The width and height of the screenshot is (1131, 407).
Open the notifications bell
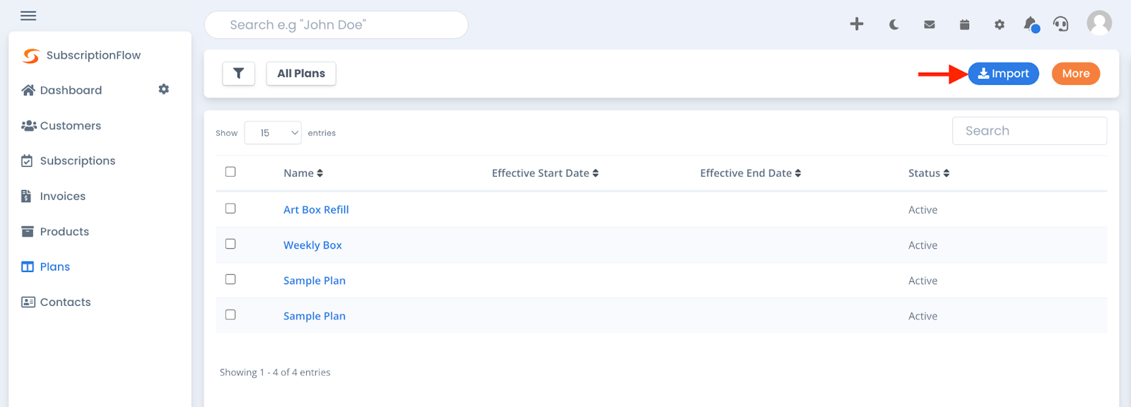(1031, 24)
